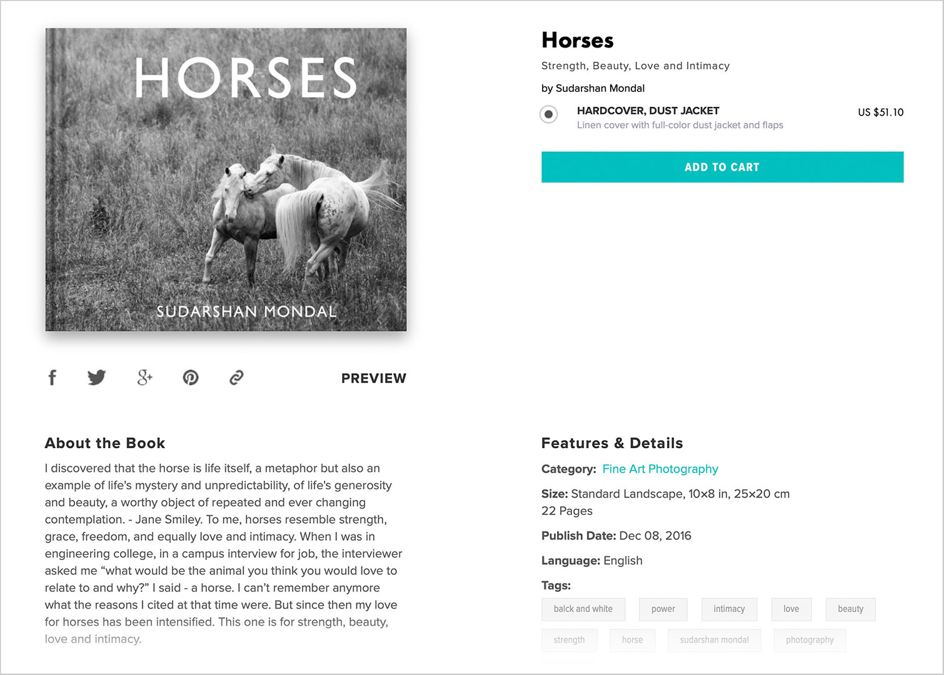
Task: Select the Hardcover, Dust Jacket option
Action: [549, 114]
